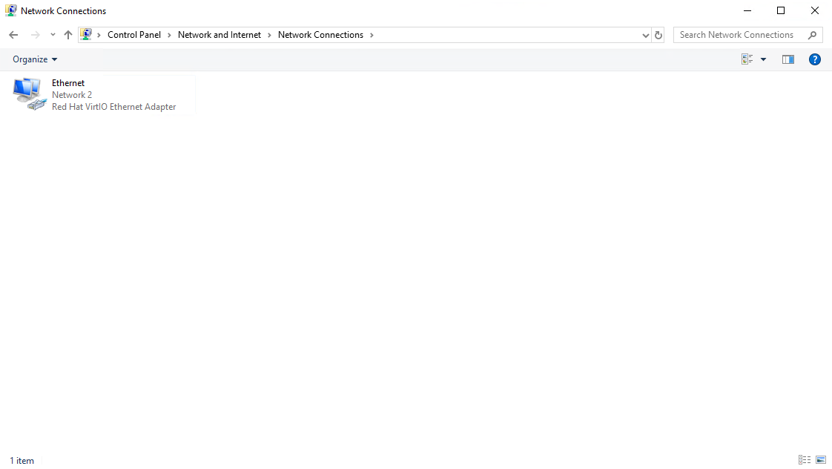Minimize the Network Connections window
Screen dimensions: 832x469
coord(747,10)
